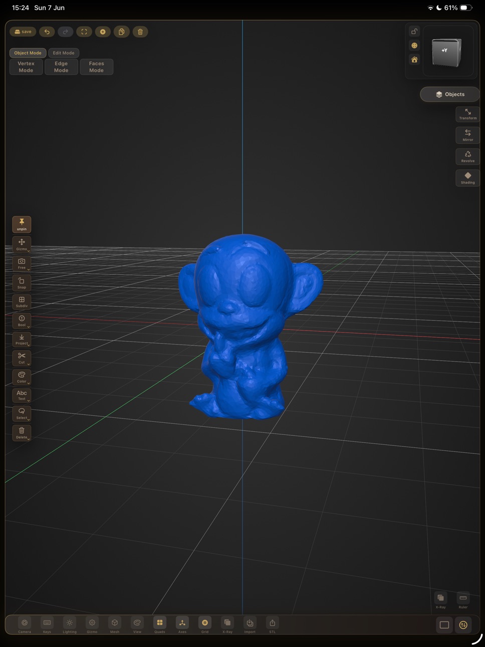Screen dimensions: 485x647
Task: Open the Gizmo tool dropdown
Action: (x=22, y=244)
